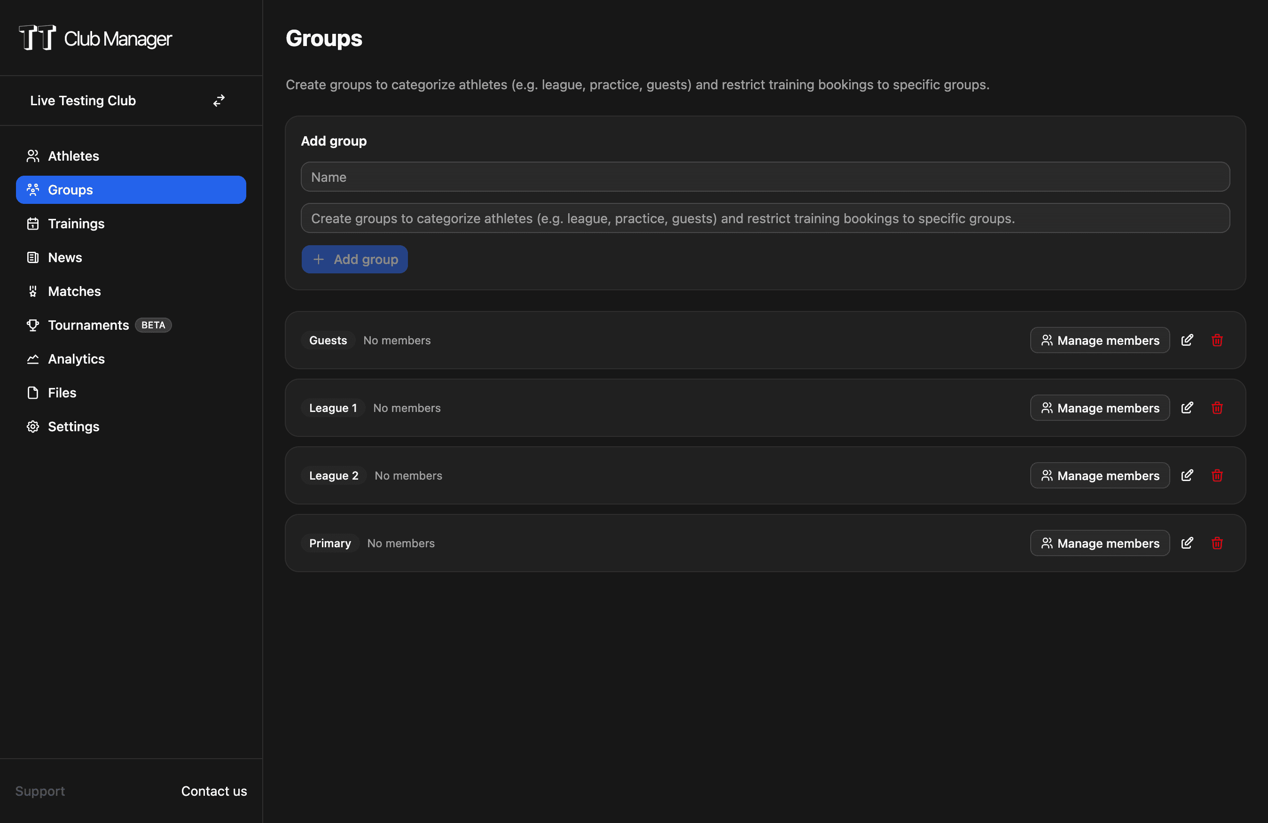This screenshot has height=823, width=1268.
Task: Click the Trainings calendar icon
Action: pyautogui.click(x=33, y=224)
